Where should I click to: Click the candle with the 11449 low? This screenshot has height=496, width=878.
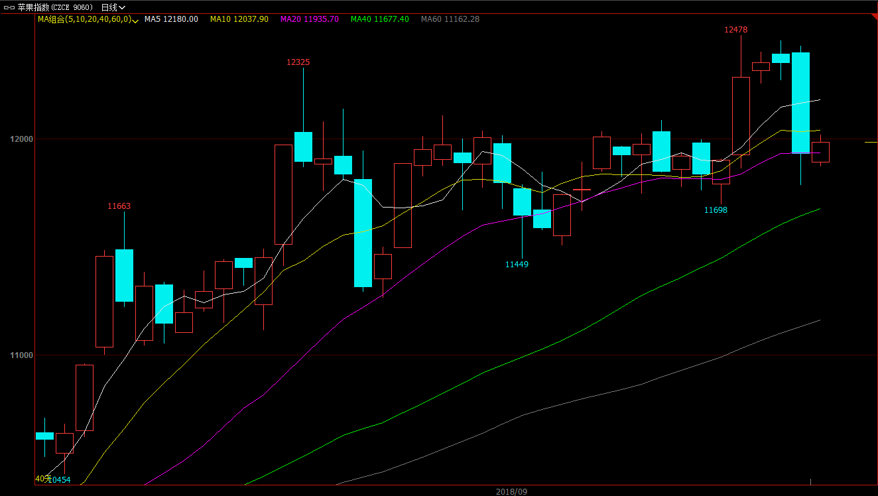(522, 202)
